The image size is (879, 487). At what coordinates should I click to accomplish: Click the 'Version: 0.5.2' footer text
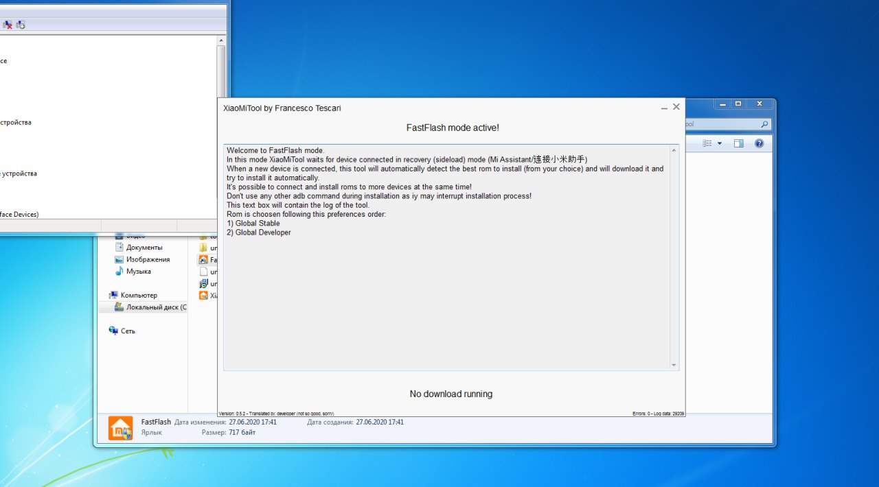point(235,414)
